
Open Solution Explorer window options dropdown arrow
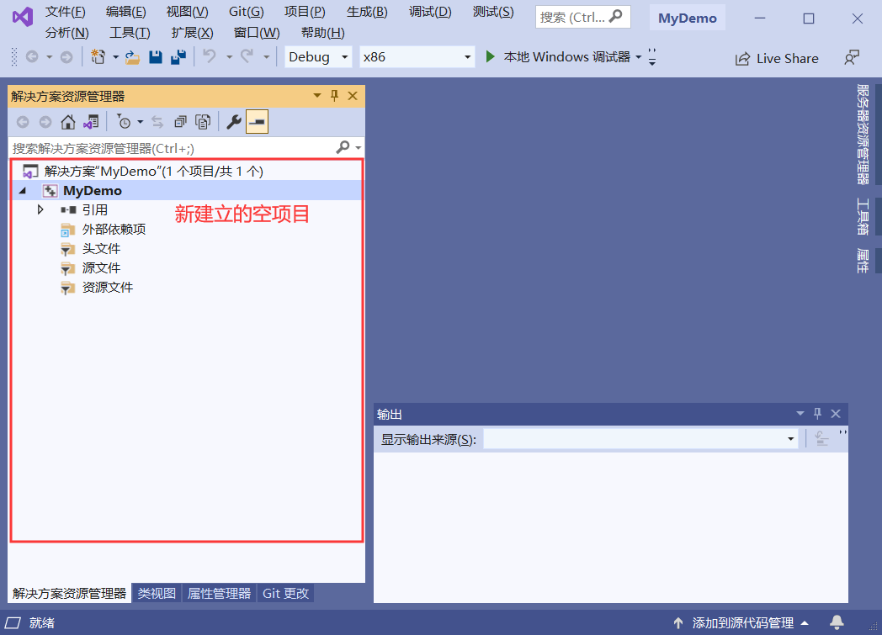(x=317, y=96)
